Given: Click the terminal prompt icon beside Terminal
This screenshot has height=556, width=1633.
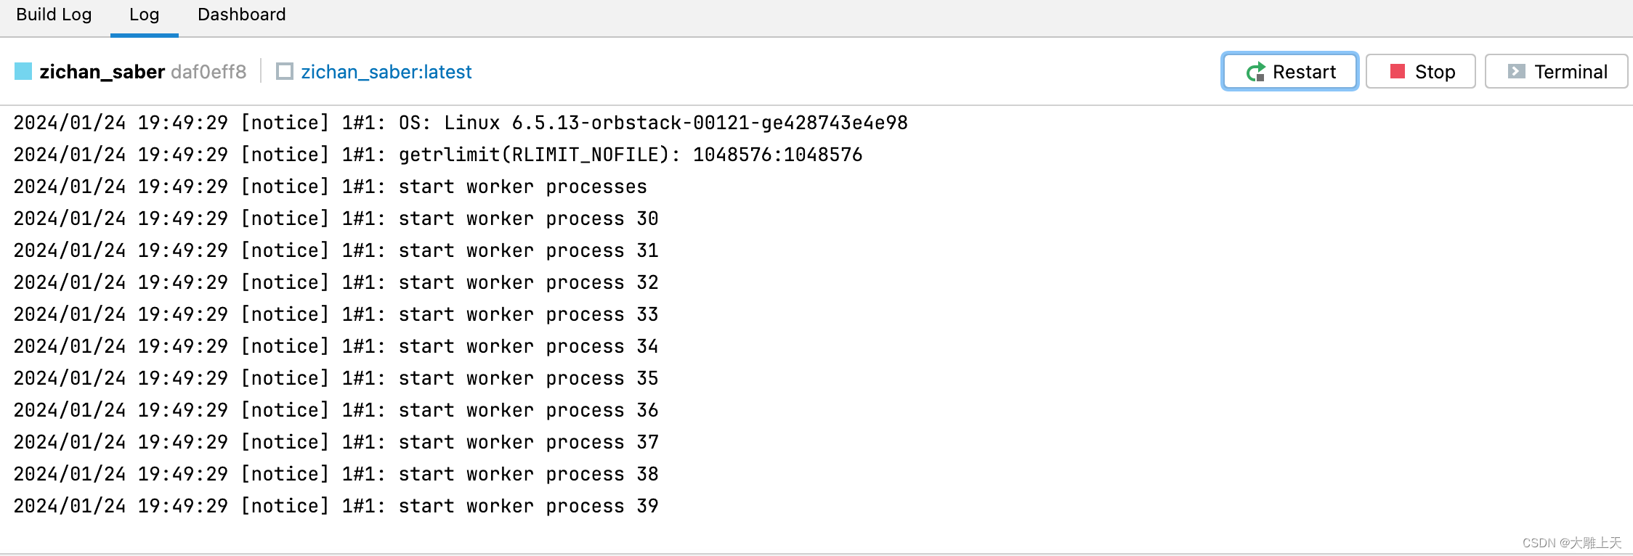Looking at the screenshot, I should click(1515, 71).
